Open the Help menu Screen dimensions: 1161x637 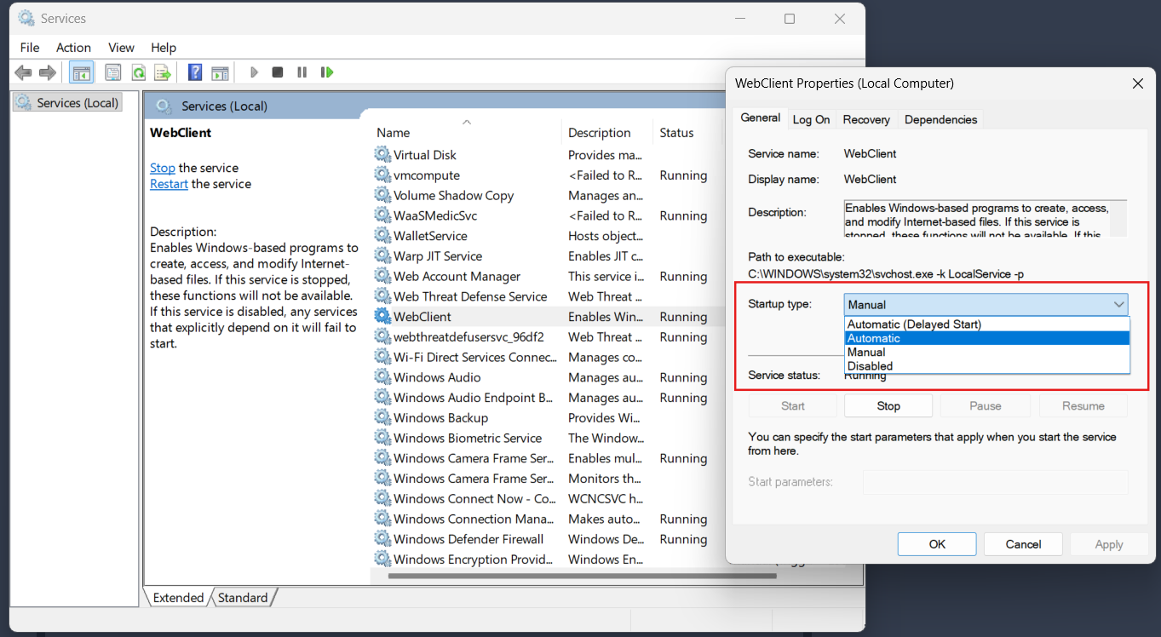[x=164, y=48]
